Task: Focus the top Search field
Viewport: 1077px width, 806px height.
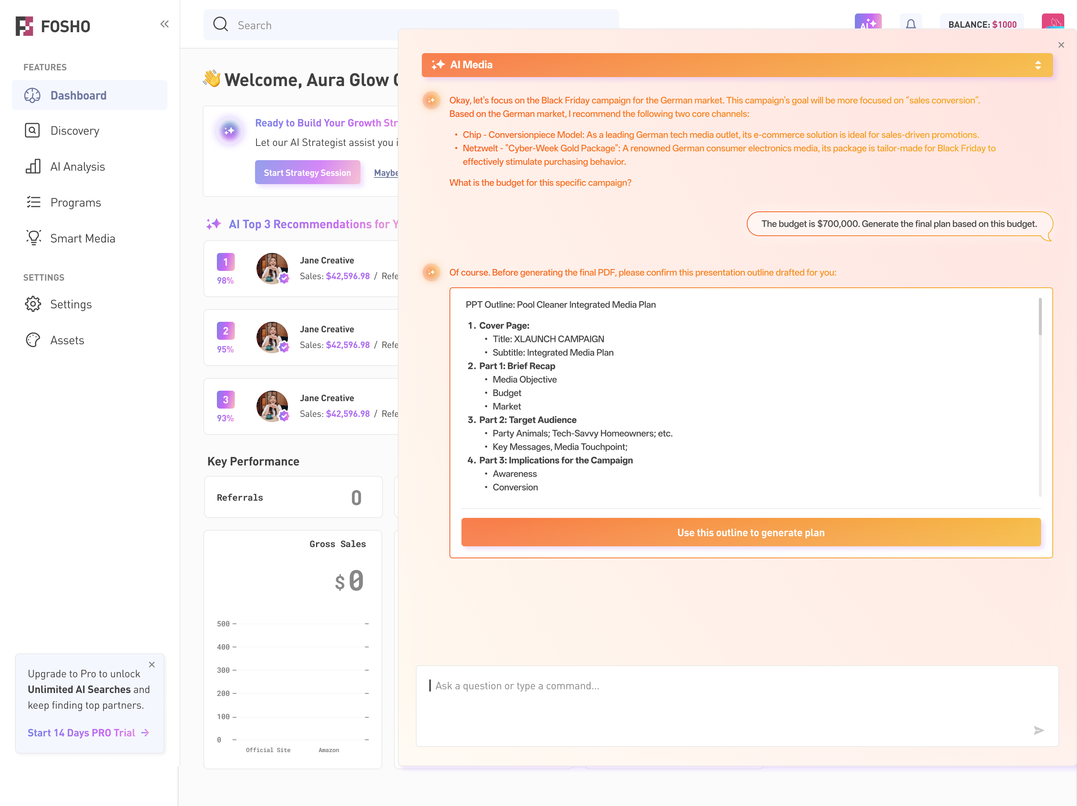Action: [x=411, y=25]
